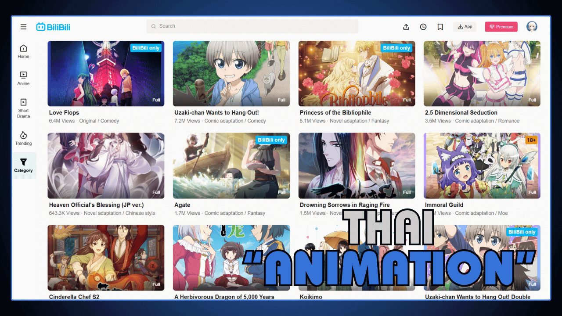Open Heaven Official's Blessing (JP ver.) thumbnail
Screen dimensions: 562x316
click(x=106, y=165)
